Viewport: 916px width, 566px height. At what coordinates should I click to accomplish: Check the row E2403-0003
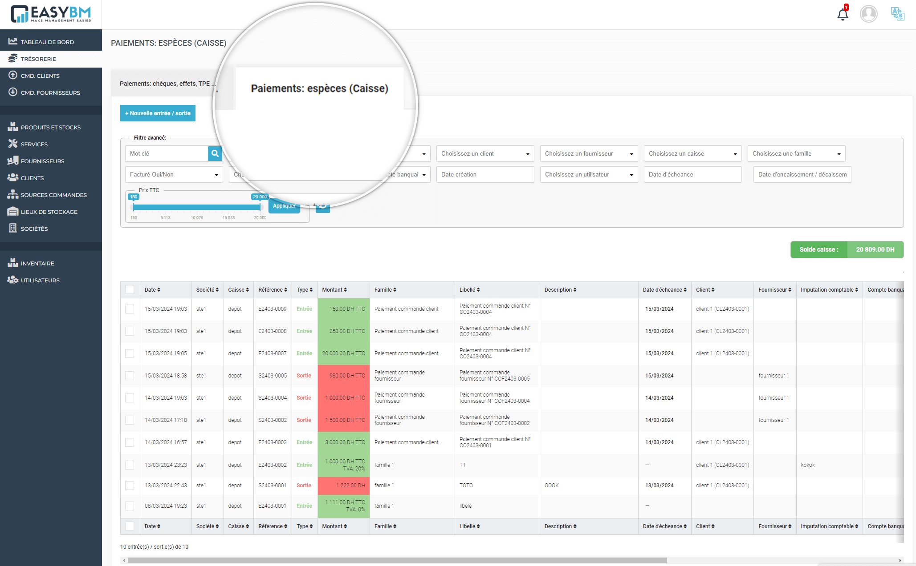130,442
